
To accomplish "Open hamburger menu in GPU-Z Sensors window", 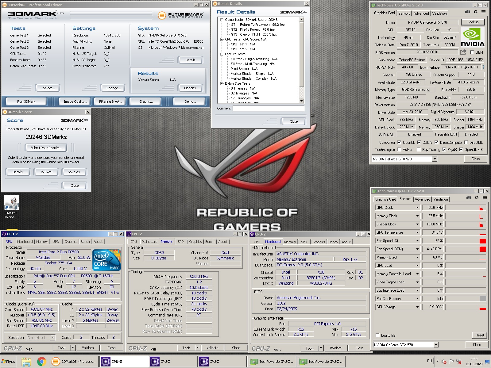I will pos(485,198).
